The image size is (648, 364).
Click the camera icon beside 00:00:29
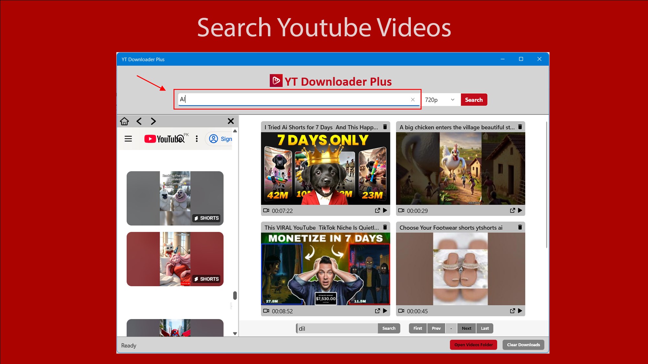coord(401,210)
